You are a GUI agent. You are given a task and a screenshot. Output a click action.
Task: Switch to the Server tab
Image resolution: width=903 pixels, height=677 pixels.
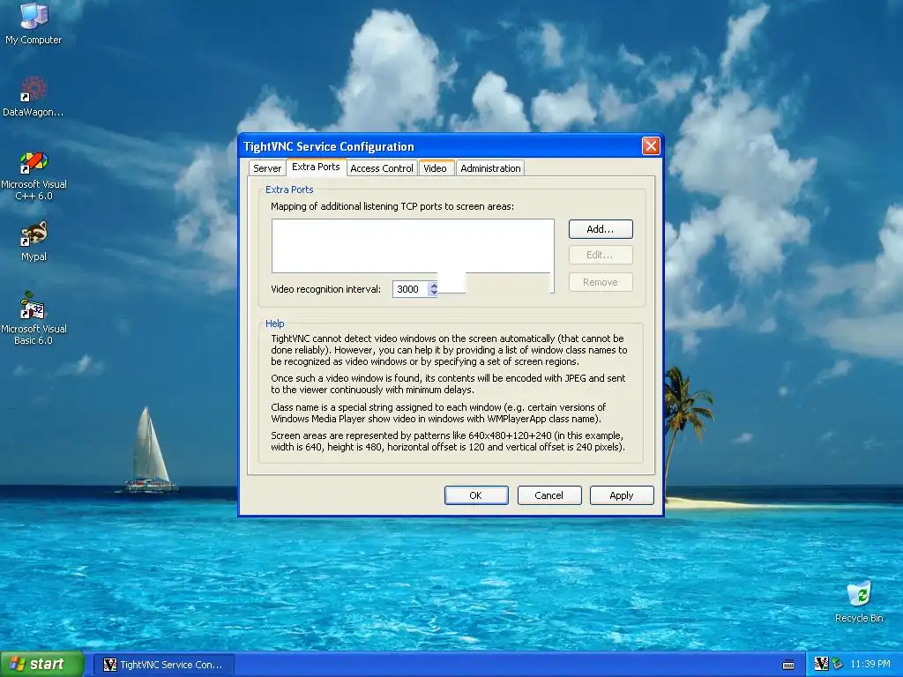267,168
